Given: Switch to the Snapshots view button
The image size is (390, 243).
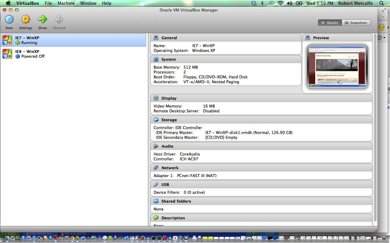Looking at the screenshot, I should (x=356, y=23).
